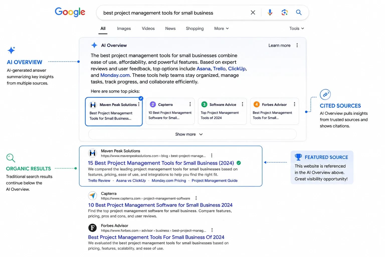
Task: Follow the Asana link in overview
Action: pos(204,69)
